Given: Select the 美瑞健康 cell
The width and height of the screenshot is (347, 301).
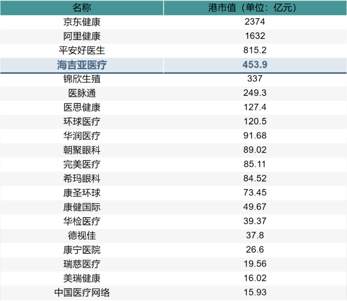Looking at the screenshot, I should coord(82,278).
